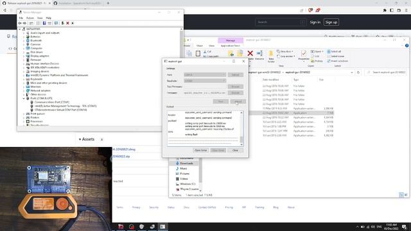Open the Baudrate dropdown in esptool-gui
Screen dimensions: 411x231
(205, 81)
